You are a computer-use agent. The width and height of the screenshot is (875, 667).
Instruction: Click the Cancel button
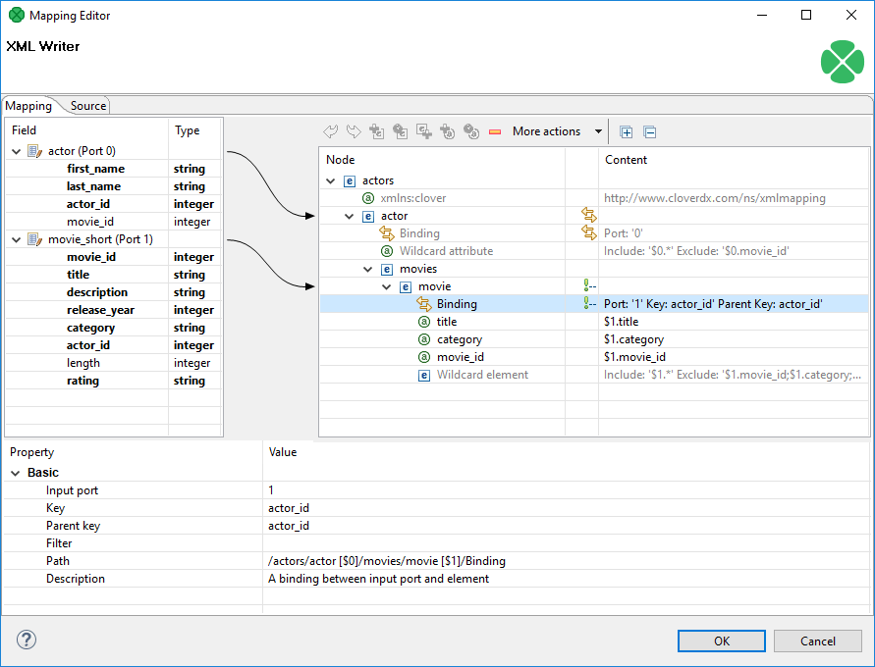[817, 641]
